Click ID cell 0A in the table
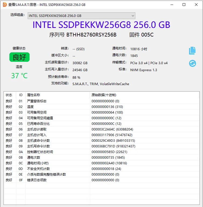This screenshot has height=207, width=203. [x=21, y=152]
